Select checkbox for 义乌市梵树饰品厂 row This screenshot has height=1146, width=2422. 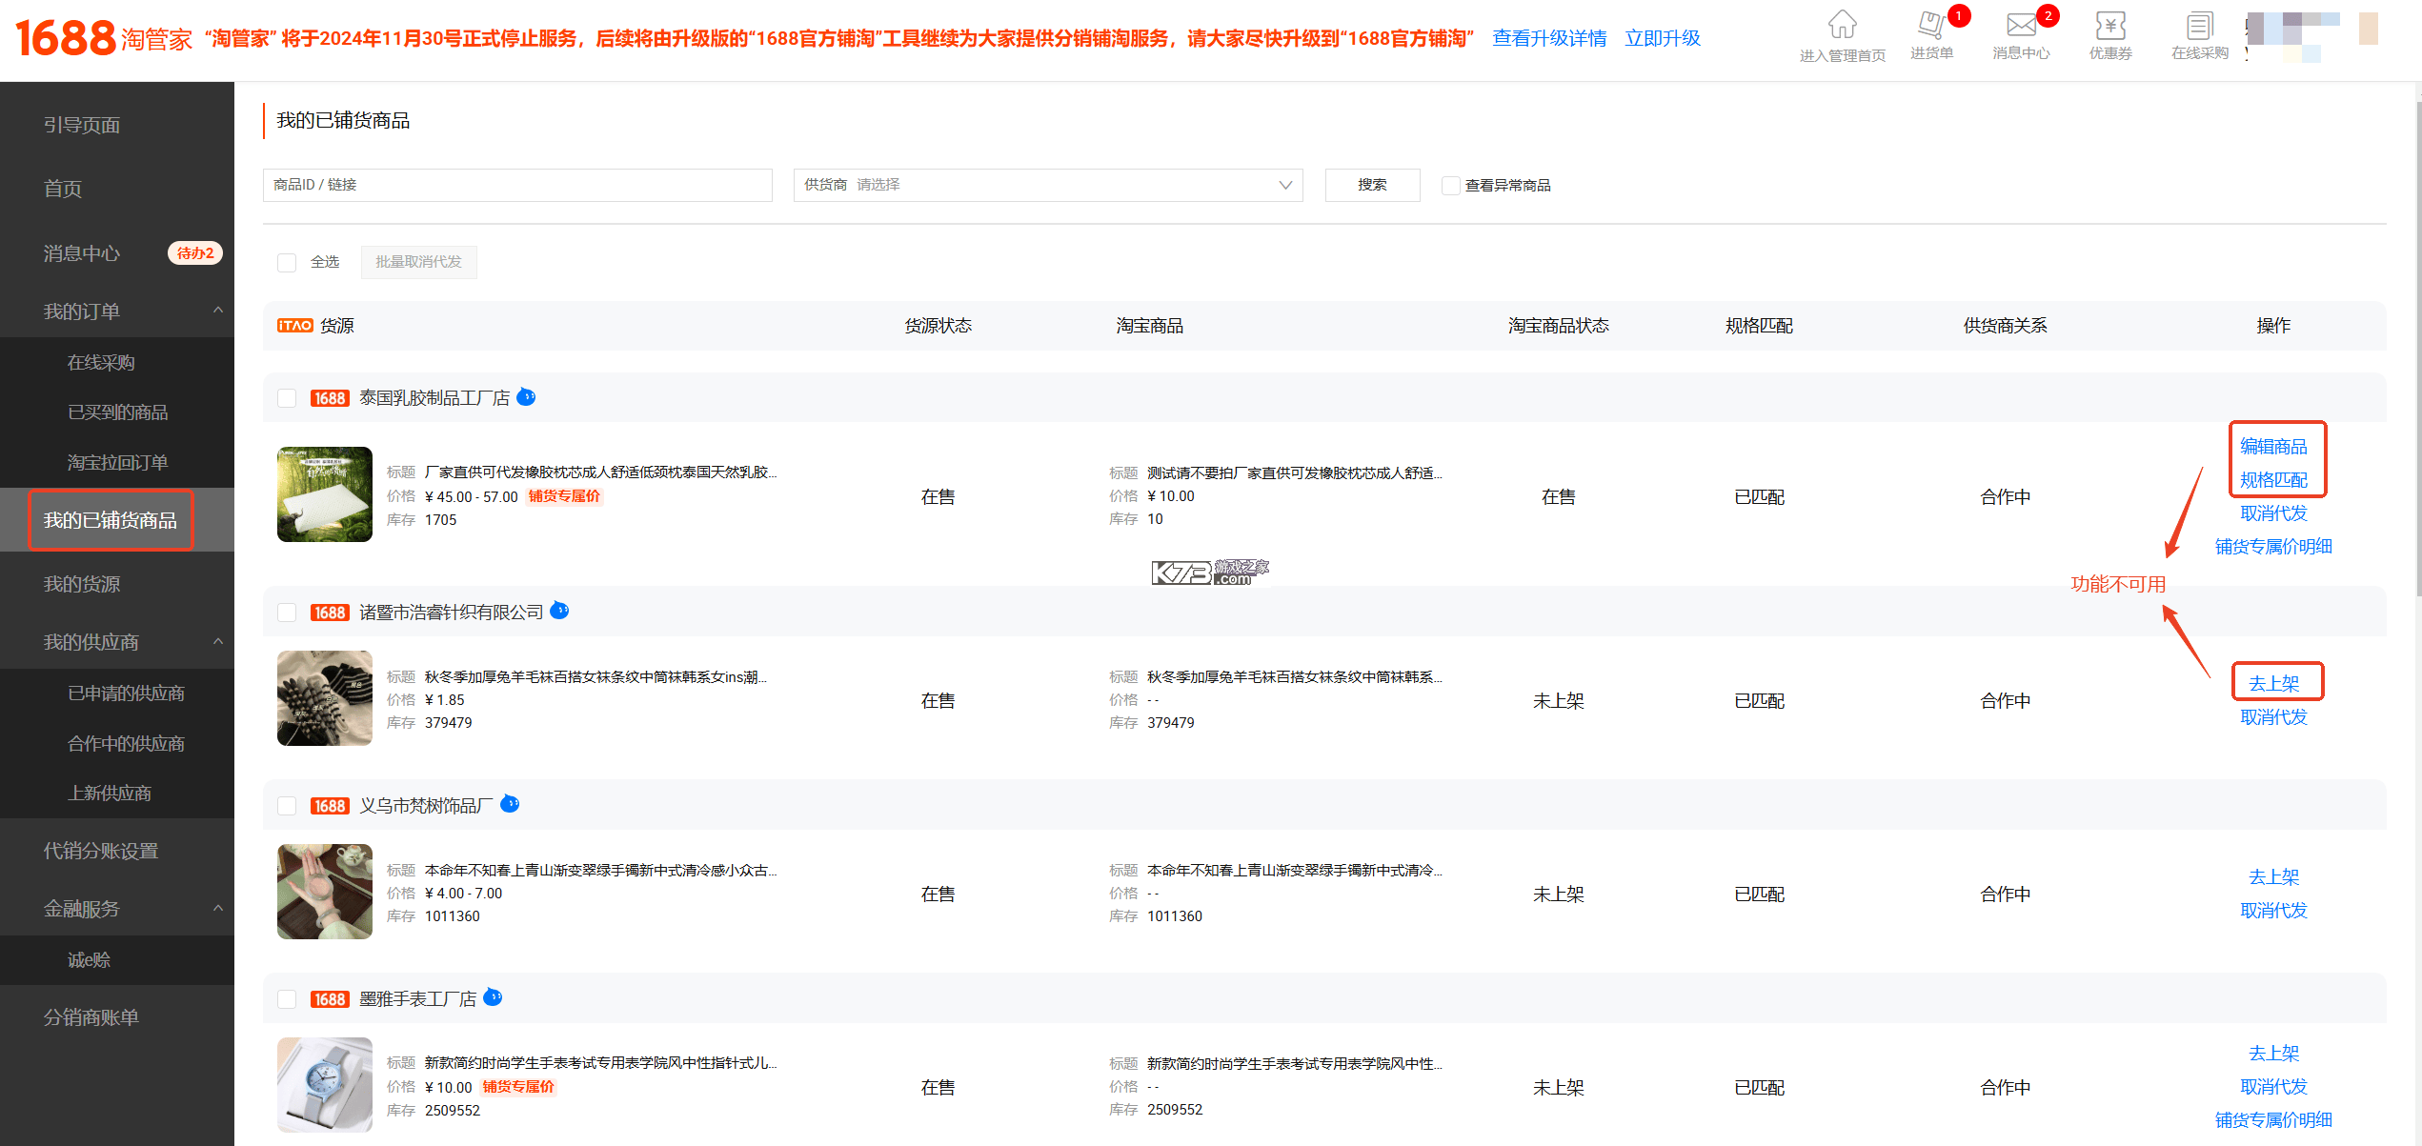287,805
